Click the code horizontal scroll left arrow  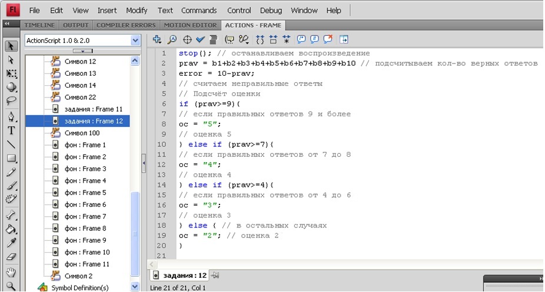[x=151, y=264]
